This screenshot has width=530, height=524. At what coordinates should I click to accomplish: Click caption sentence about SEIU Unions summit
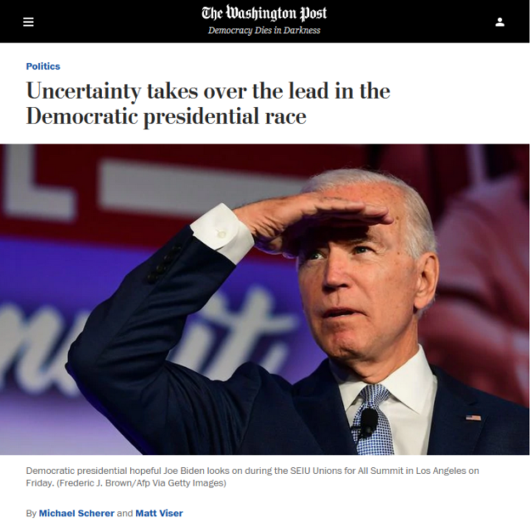253,476
